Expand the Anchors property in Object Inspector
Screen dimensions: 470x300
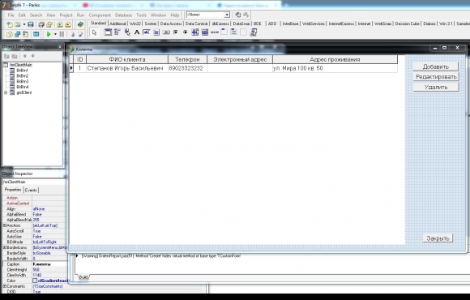click(x=5, y=225)
